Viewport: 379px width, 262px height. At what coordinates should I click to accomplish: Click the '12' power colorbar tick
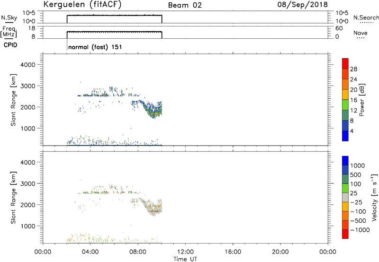click(x=353, y=111)
